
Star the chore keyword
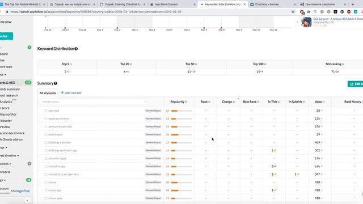(46, 182)
